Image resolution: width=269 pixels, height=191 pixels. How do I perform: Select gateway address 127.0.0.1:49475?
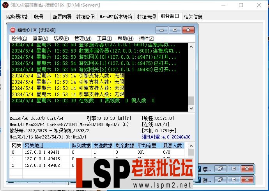tap(42, 159)
